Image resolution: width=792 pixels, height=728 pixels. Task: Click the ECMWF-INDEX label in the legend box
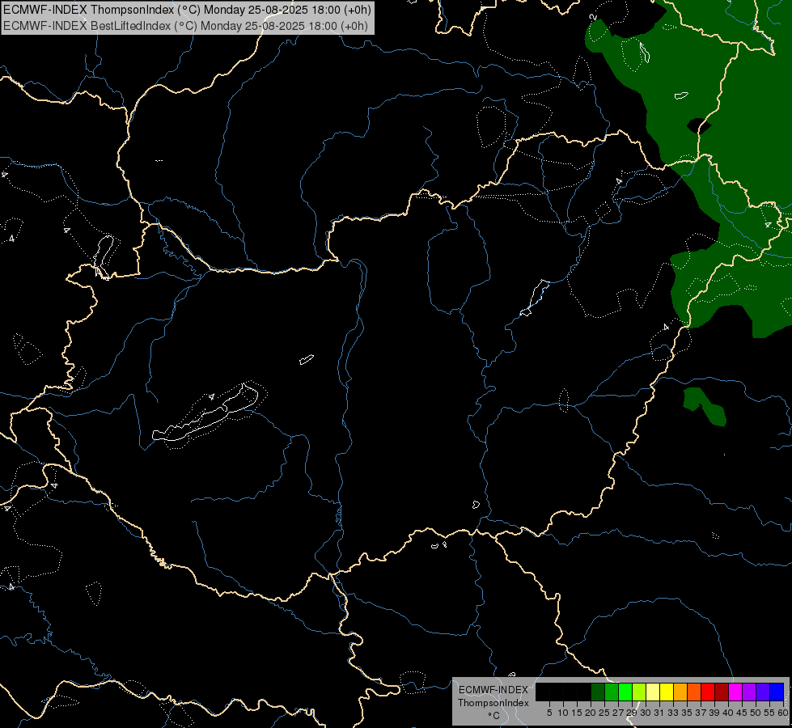click(493, 690)
